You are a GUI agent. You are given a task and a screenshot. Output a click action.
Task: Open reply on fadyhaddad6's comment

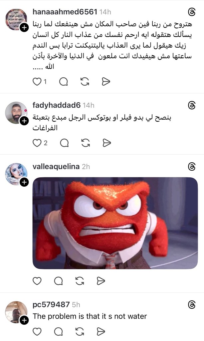(64, 143)
